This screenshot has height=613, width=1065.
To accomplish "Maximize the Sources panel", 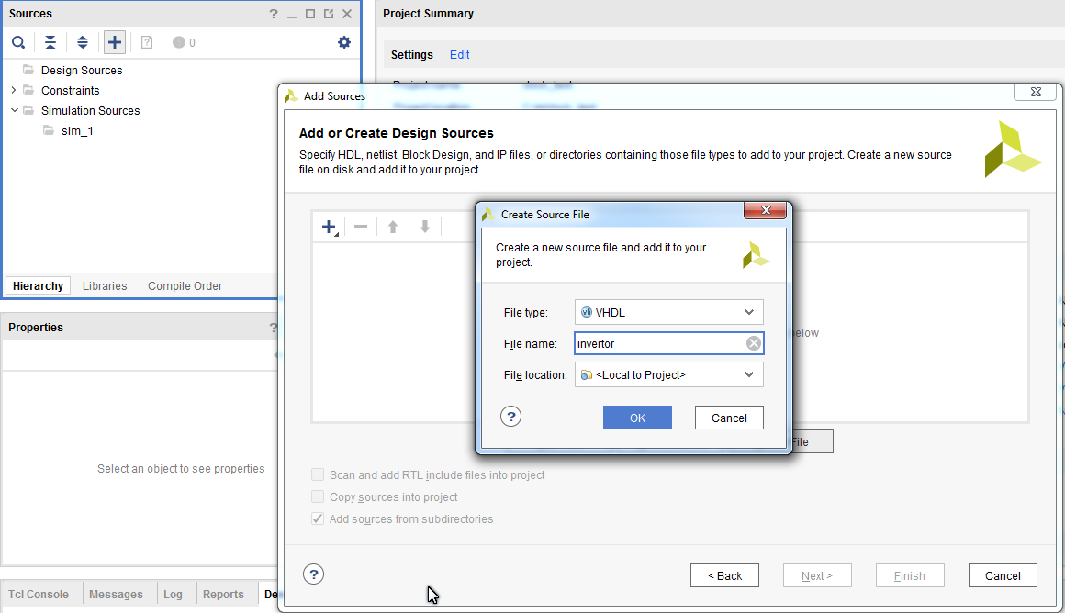I will pos(310,14).
